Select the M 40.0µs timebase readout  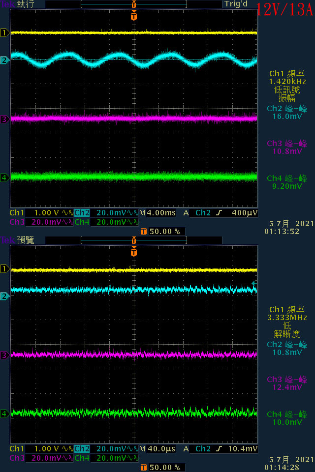(x=157, y=449)
